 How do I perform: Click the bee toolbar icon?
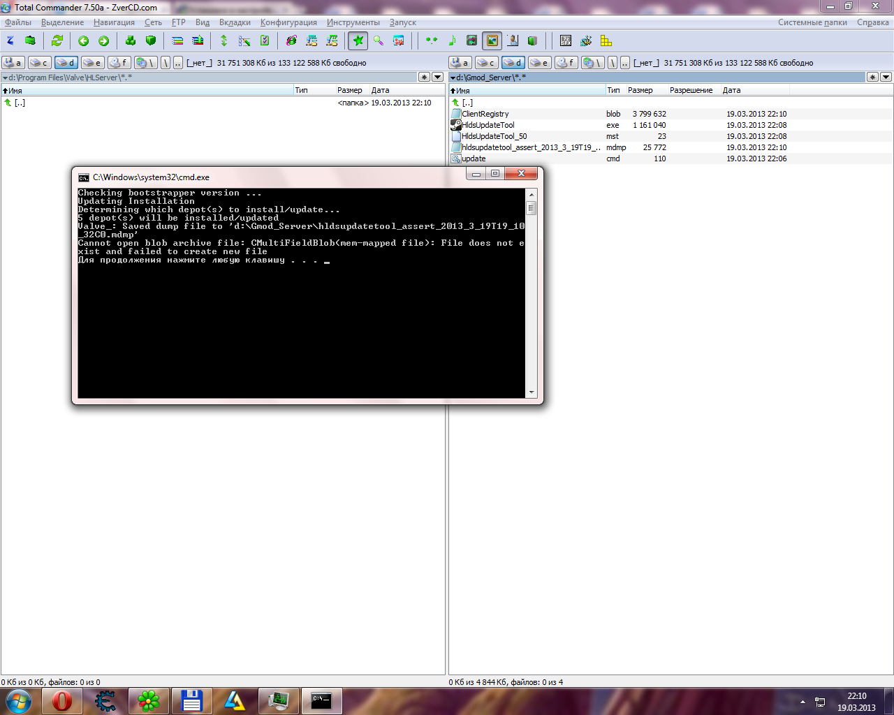coord(586,40)
